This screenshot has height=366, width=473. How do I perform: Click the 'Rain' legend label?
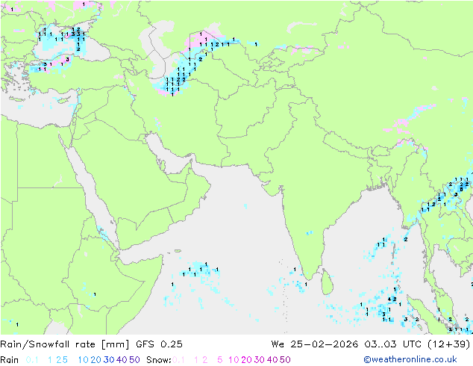click(x=10, y=360)
